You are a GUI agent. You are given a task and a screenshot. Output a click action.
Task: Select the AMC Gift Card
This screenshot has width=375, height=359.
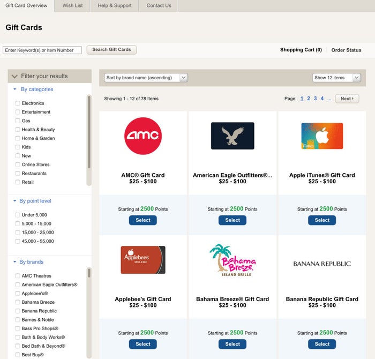143,220
